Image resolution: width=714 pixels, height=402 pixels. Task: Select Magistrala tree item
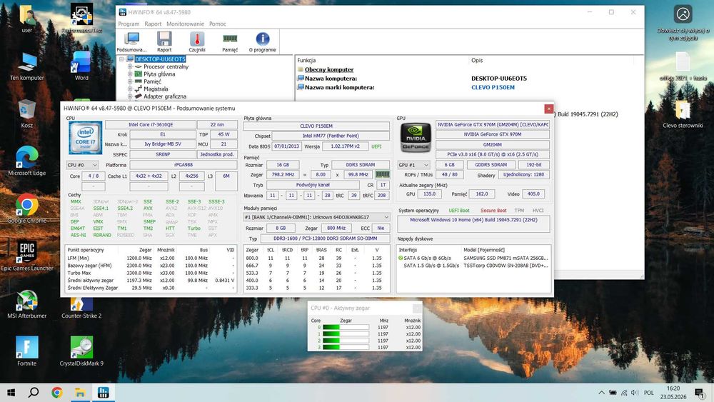tap(156, 89)
